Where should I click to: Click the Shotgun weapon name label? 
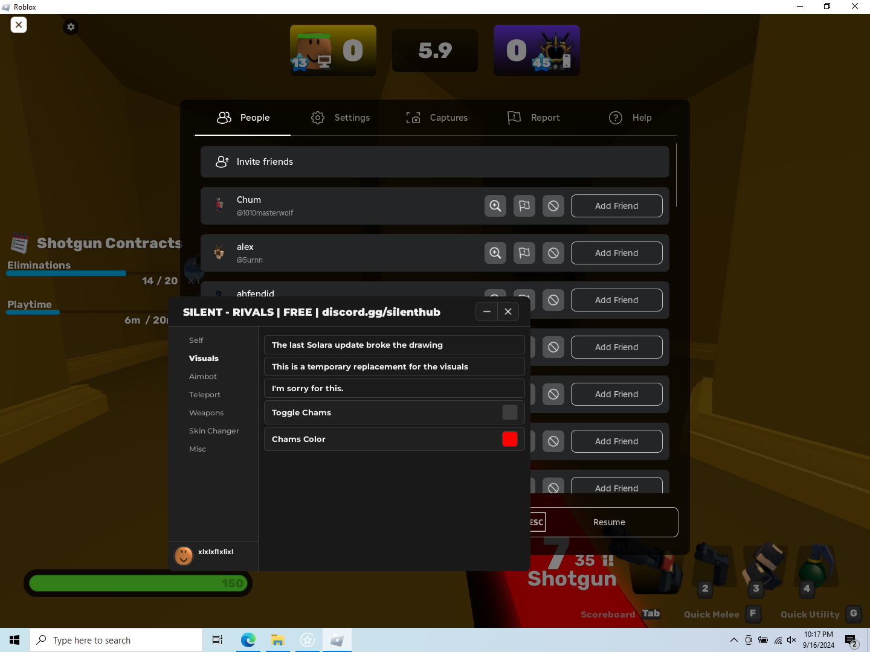(x=572, y=578)
